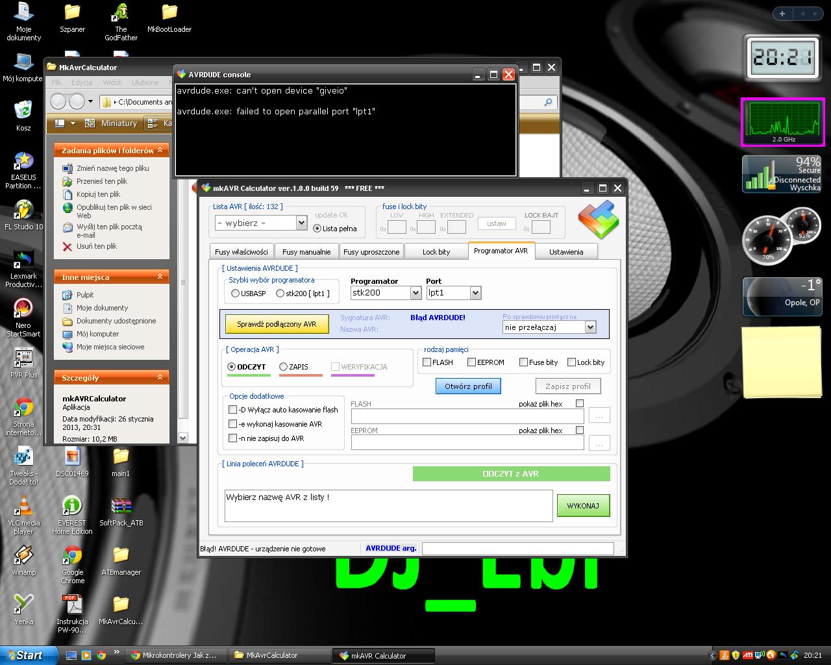The width and height of the screenshot is (831, 665).
Task: Open the ATBmanager folder on desktop
Action: click(121, 560)
